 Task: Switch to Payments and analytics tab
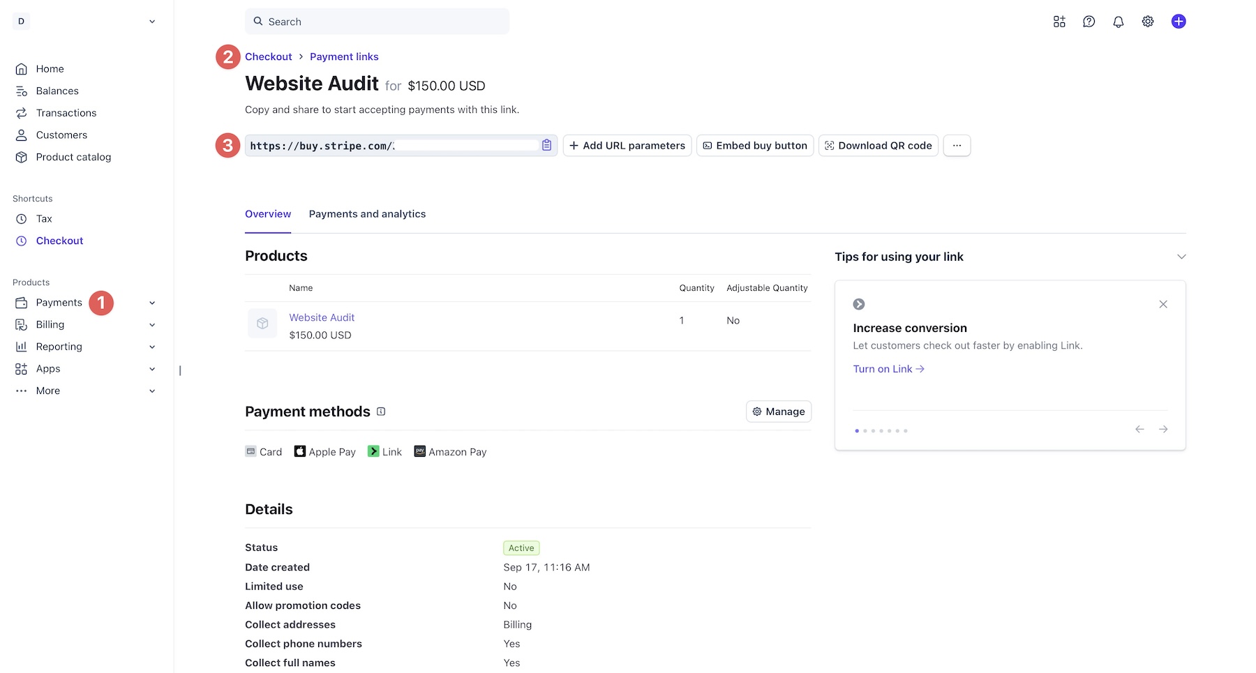tap(367, 214)
